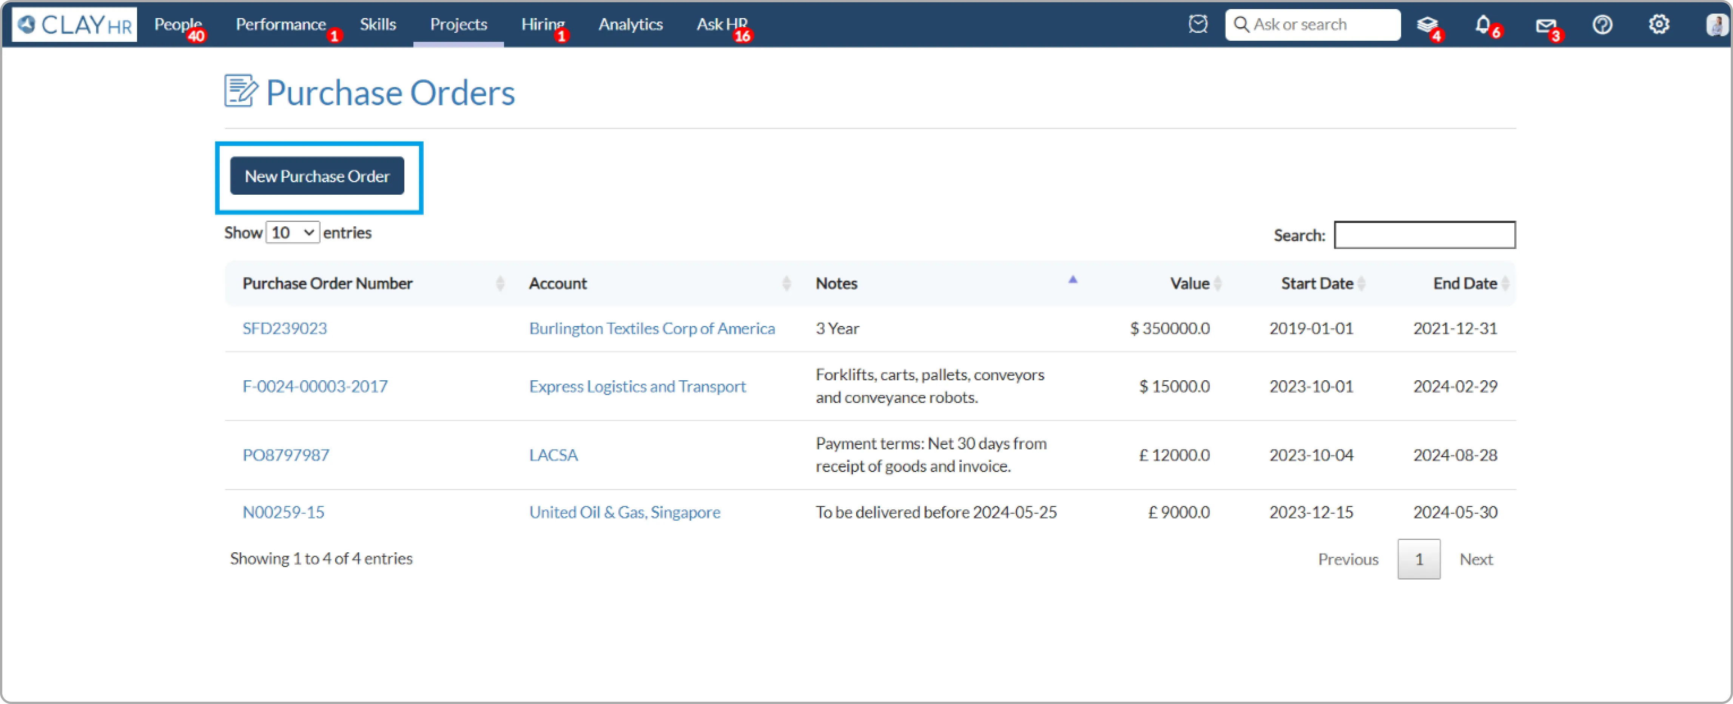Sort by Purchase Order Number column
The height and width of the screenshot is (704, 1733).
328,284
